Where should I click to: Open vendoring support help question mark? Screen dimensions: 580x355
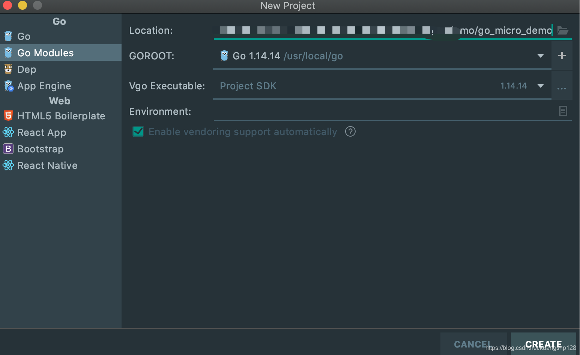[350, 131]
